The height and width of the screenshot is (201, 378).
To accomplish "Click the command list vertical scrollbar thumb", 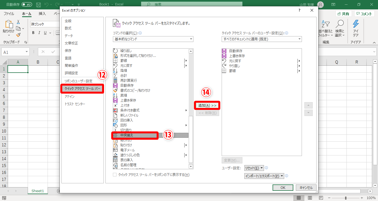I will tap(191, 139).
